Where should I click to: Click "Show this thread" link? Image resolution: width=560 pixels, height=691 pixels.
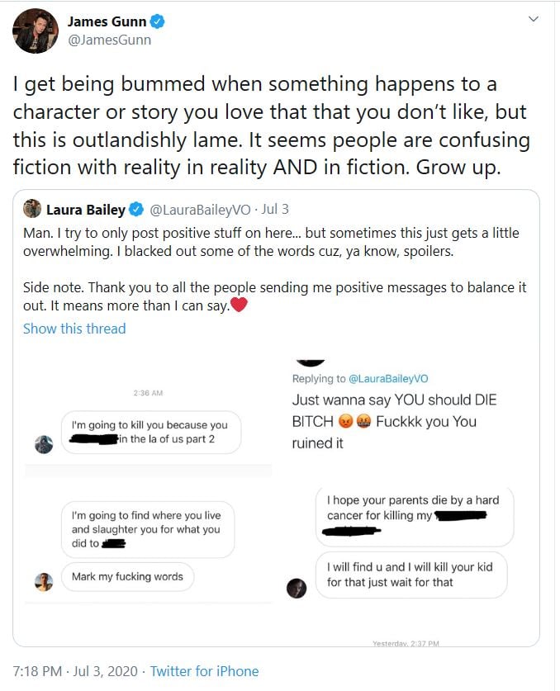coord(74,329)
